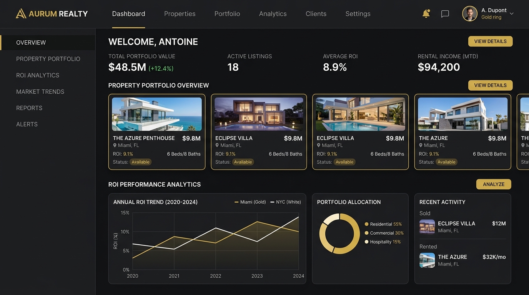Click the Hospitality 15% legend dot
The image size is (529, 295).
pyautogui.click(x=366, y=242)
